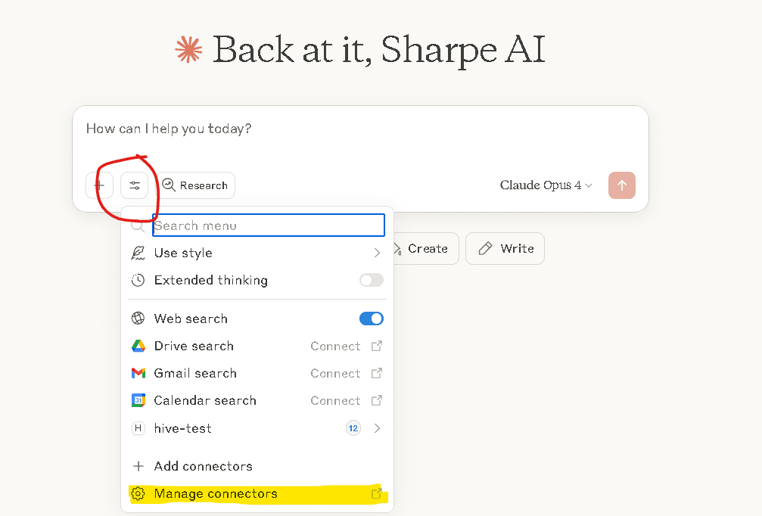This screenshot has height=516, width=762.
Task: Click the Gmail icon in the menu
Action: click(138, 373)
